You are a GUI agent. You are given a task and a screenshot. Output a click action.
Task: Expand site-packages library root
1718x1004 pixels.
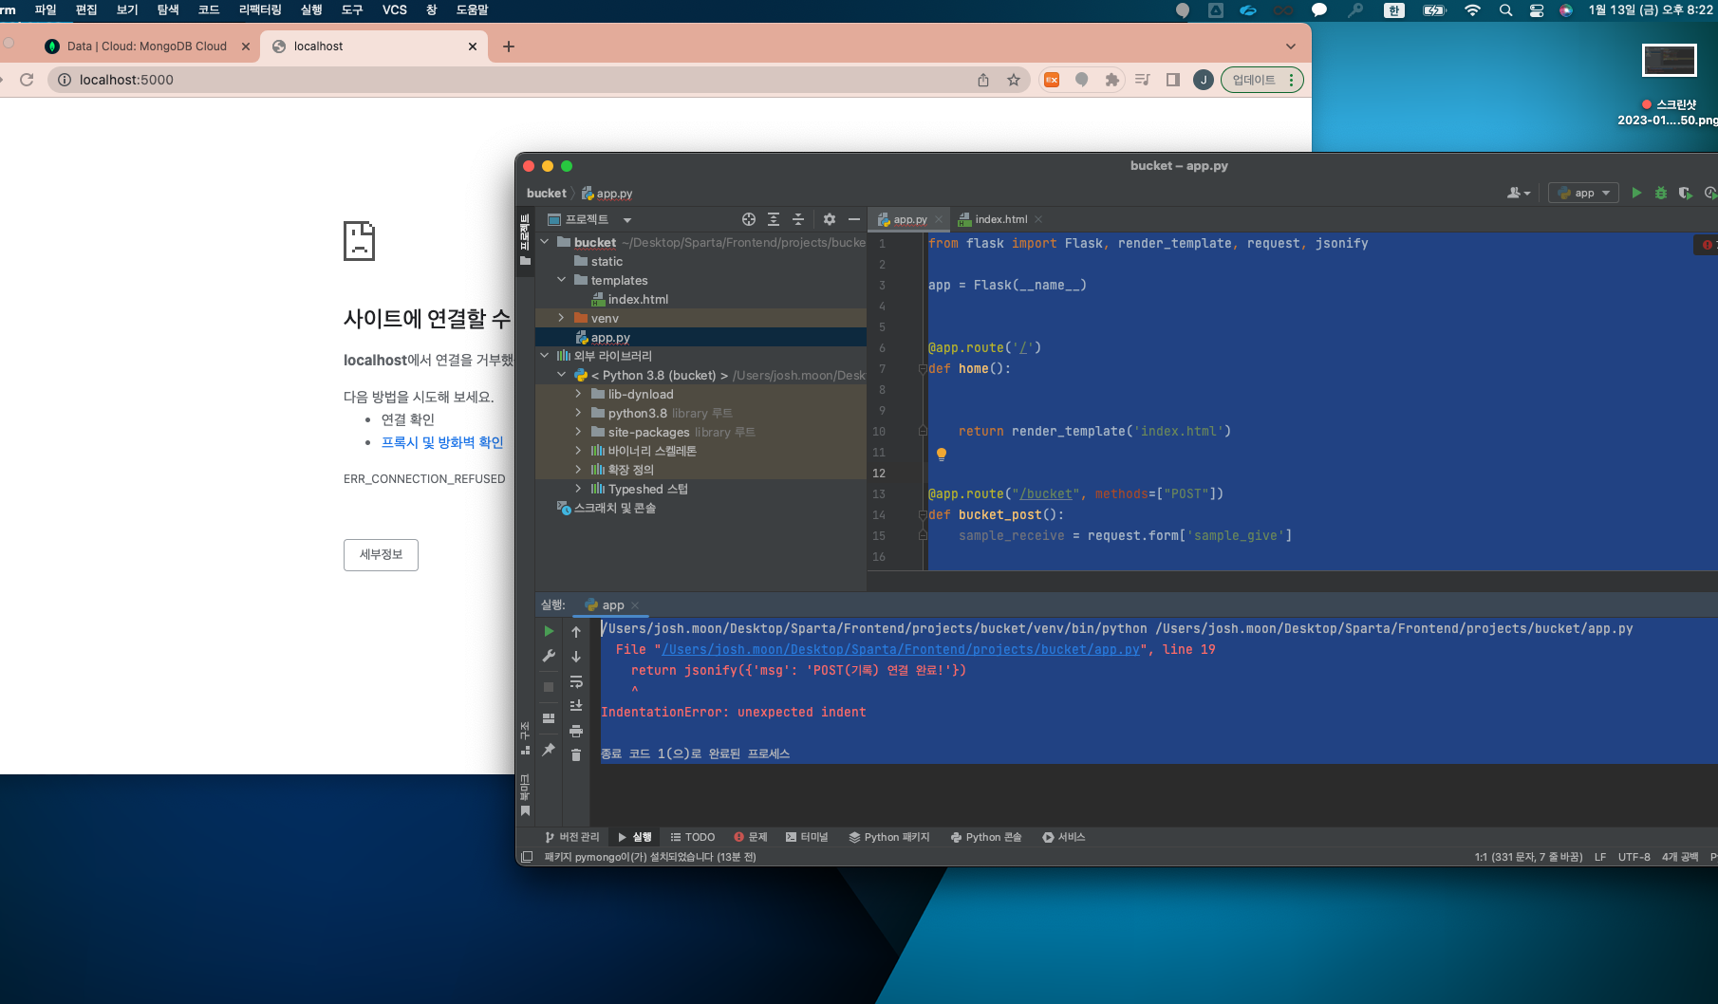(579, 432)
